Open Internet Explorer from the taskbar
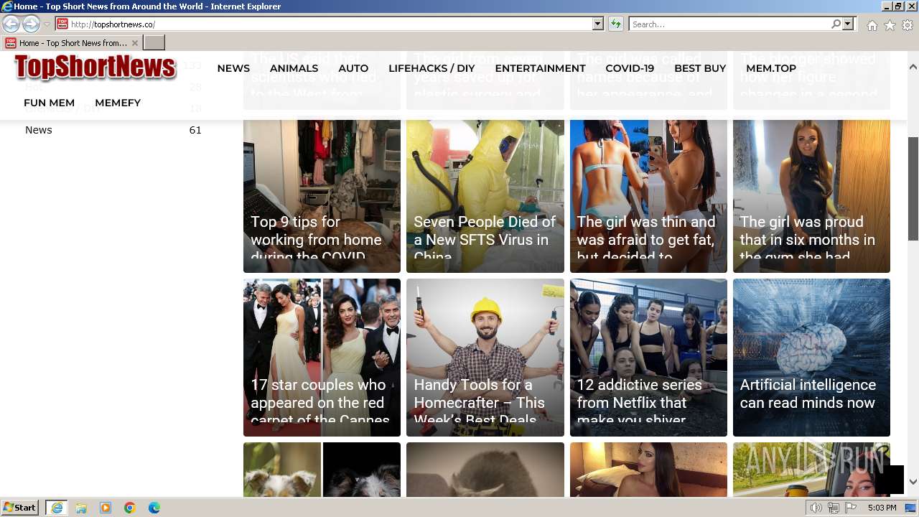Image resolution: width=919 pixels, height=517 pixels. (x=56, y=508)
